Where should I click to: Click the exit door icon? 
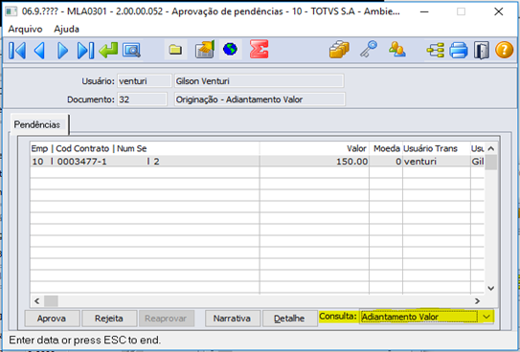click(482, 51)
